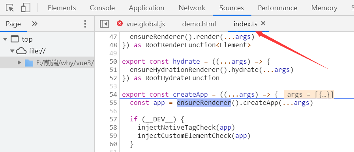
Task: Click __DEV__ condition on line 57
Action: (x=159, y=119)
